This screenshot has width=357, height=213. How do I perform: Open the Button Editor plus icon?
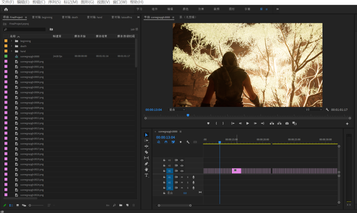[347, 124]
